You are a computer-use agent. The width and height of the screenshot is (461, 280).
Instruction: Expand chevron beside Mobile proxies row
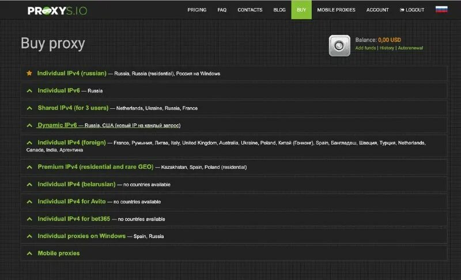pos(29,253)
